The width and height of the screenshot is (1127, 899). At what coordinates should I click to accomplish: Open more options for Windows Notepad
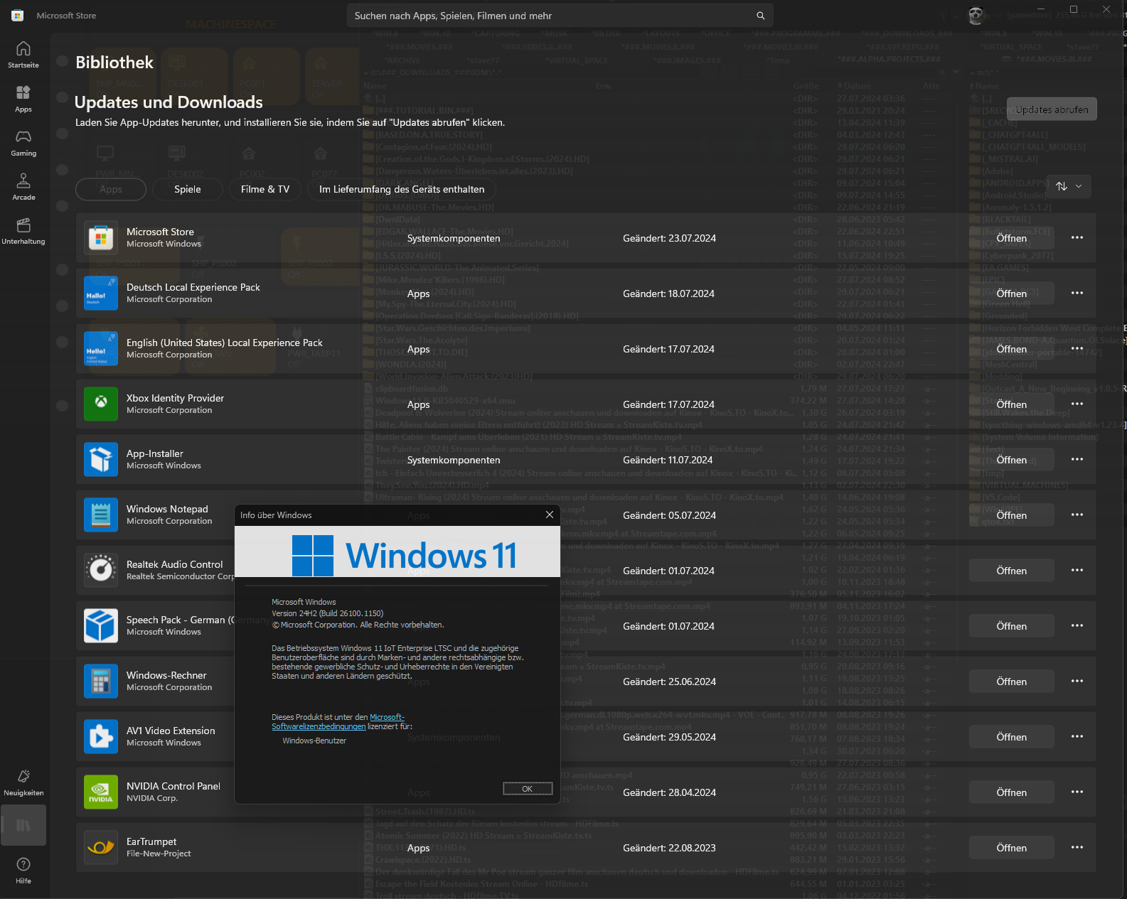tap(1077, 515)
